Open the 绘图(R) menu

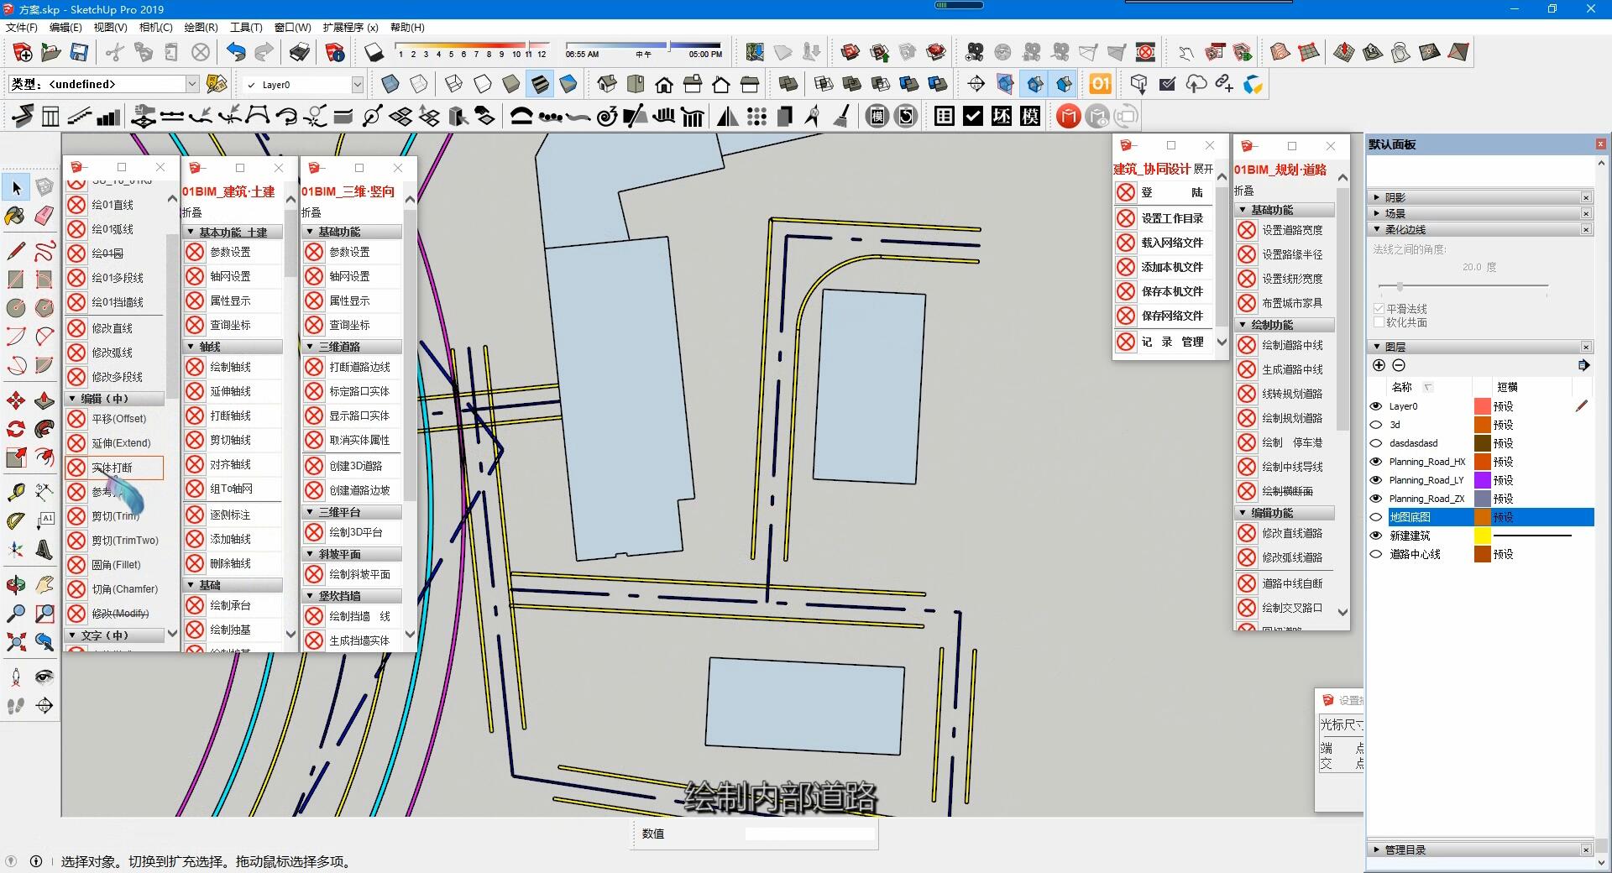(201, 28)
